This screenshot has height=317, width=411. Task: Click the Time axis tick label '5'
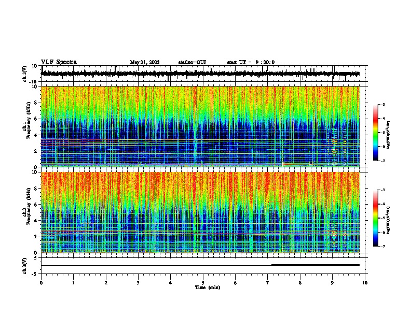[203, 283]
